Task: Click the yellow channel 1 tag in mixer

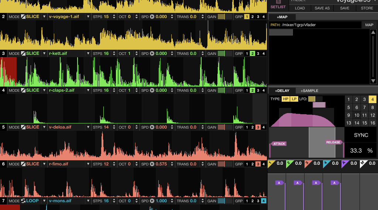Action: point(271,163)
